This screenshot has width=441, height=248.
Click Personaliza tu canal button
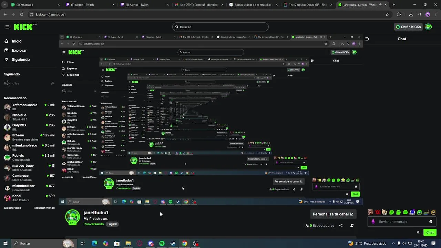click(333, 214)
